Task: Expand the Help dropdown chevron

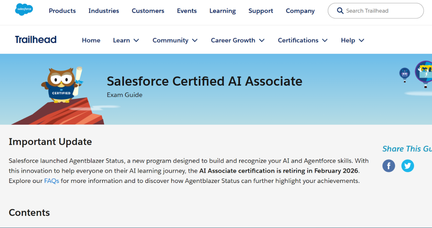Action: (x=362, y=40)
